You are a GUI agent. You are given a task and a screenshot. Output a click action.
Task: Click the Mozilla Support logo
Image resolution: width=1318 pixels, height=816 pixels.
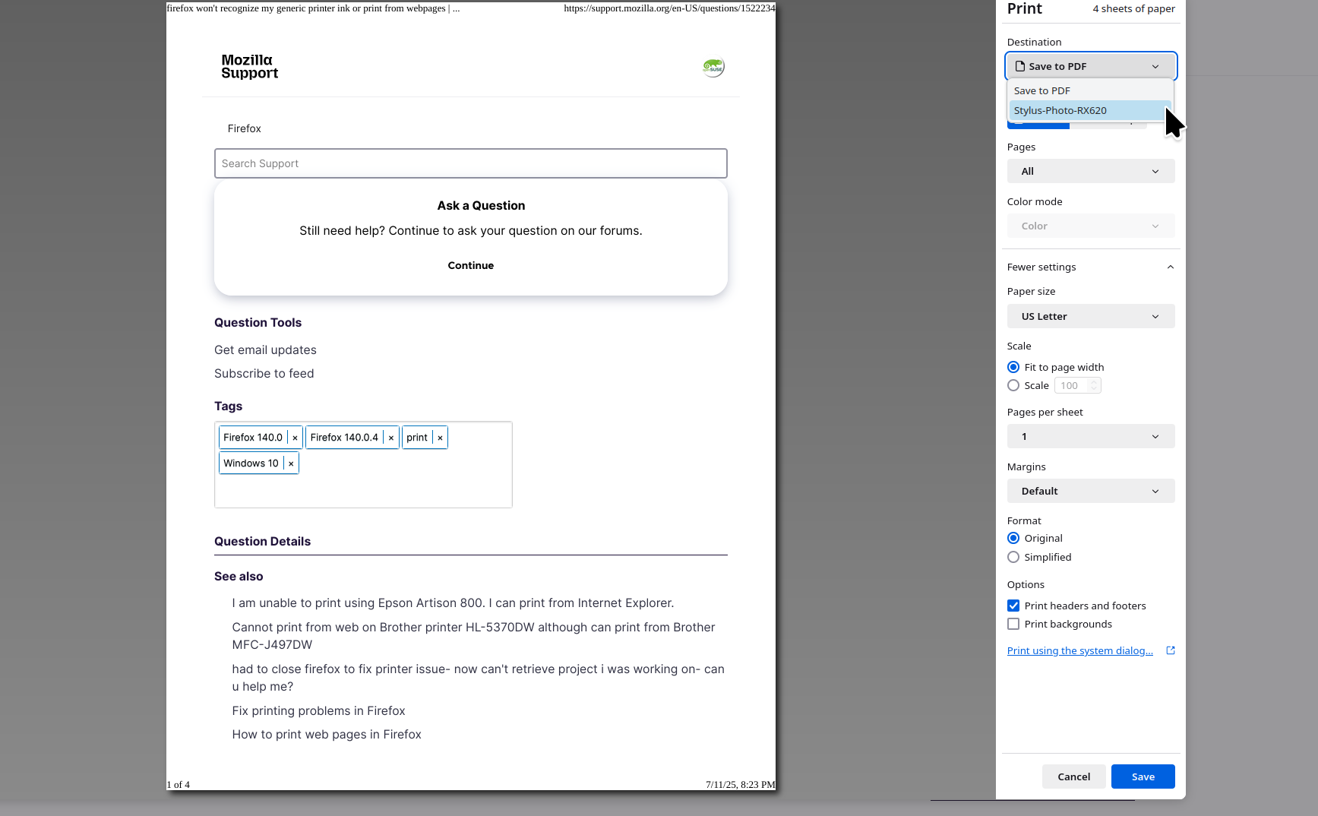click(x=249, y=67)
